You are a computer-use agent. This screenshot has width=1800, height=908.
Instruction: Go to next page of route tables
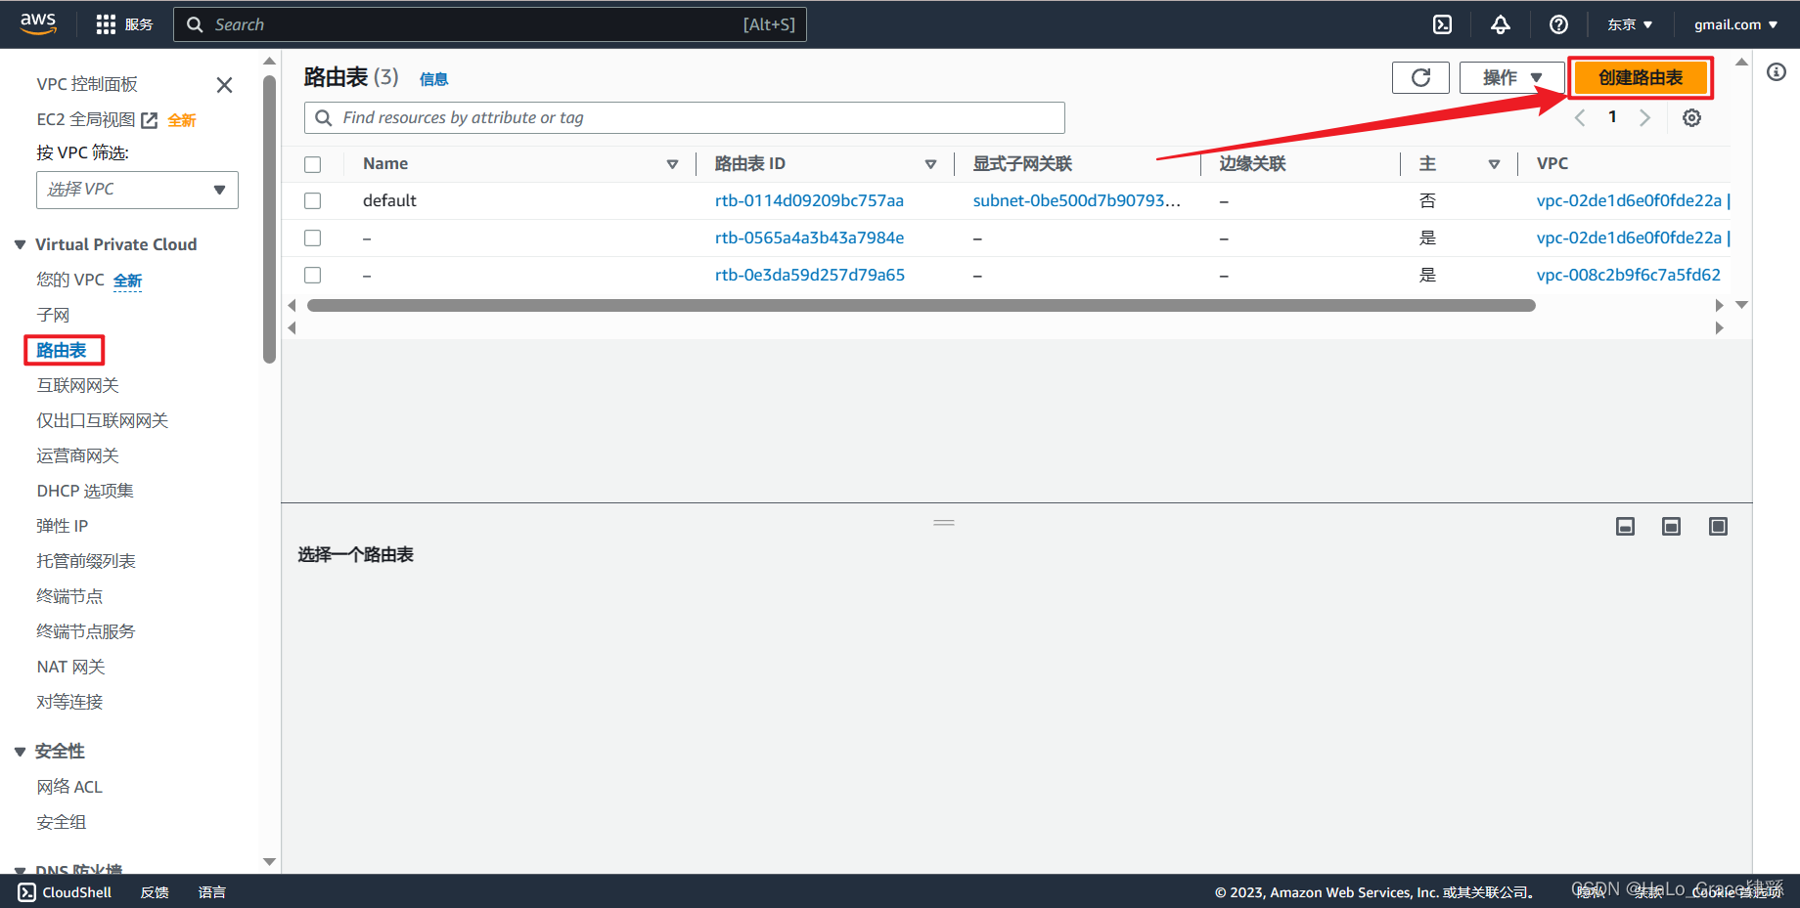(1644, 117)
